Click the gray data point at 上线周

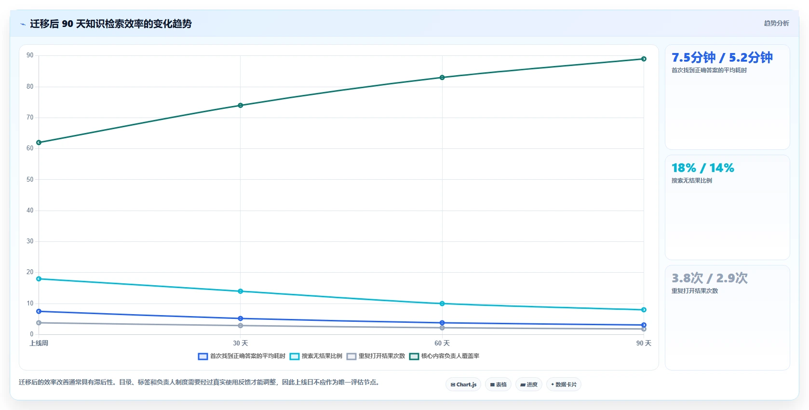point(39,323)
